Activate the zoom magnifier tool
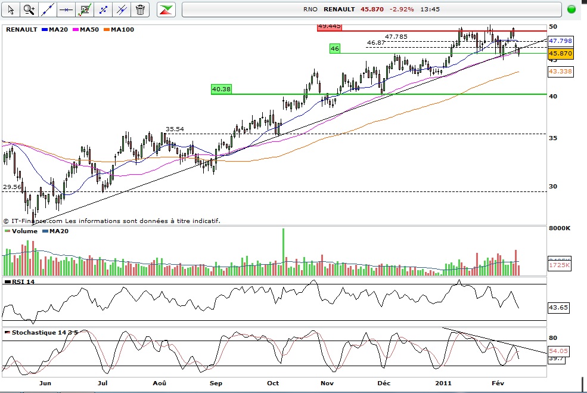587x393 pixels. pos(29,10)
